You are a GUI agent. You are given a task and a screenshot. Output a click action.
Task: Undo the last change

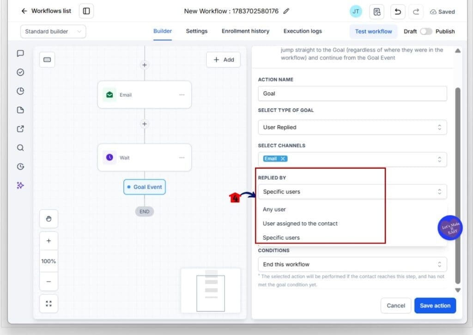(x=398, y=12)
